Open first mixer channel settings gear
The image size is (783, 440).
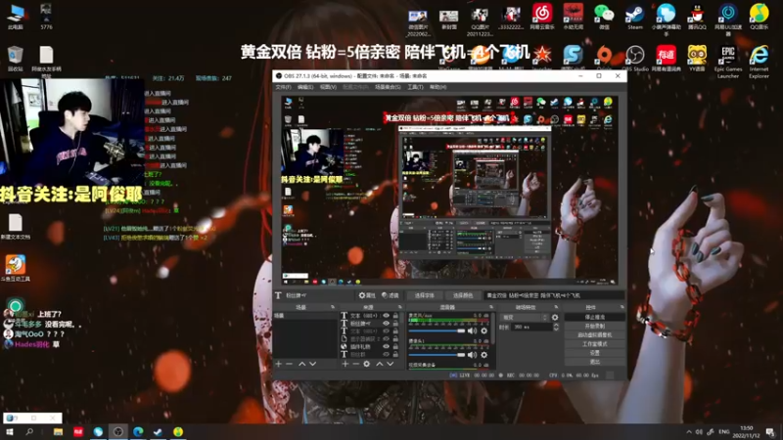pyautogui.click(x=484, y=330)
